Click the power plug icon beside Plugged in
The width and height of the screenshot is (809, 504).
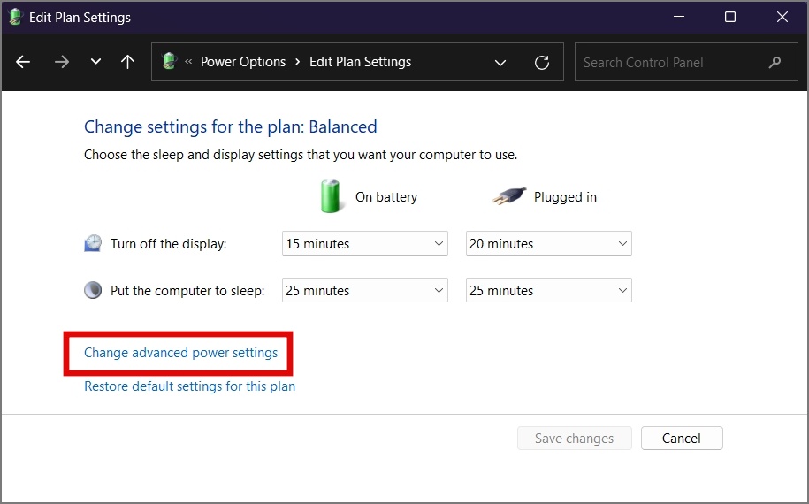coord(509,196)
